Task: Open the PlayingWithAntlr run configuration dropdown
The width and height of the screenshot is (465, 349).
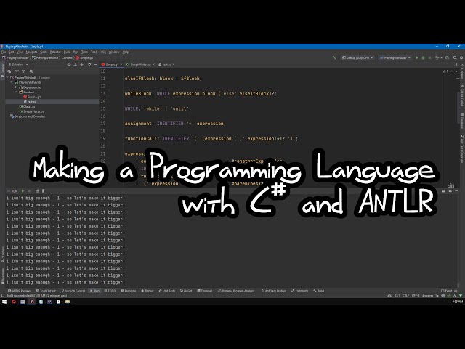Action: point(395,57)
